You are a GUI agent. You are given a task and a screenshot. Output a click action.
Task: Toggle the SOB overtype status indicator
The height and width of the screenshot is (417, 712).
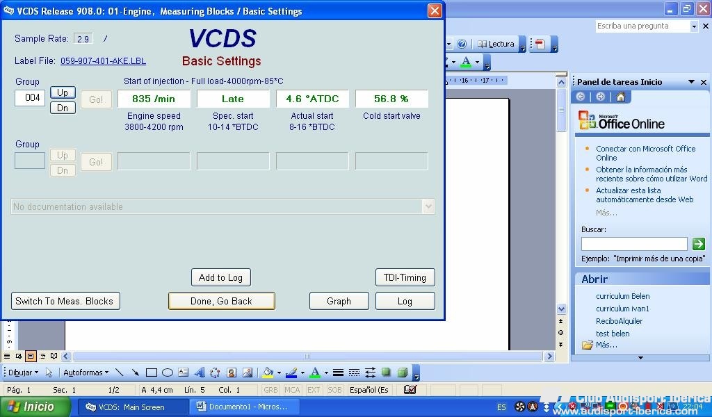tap(334, 390)
